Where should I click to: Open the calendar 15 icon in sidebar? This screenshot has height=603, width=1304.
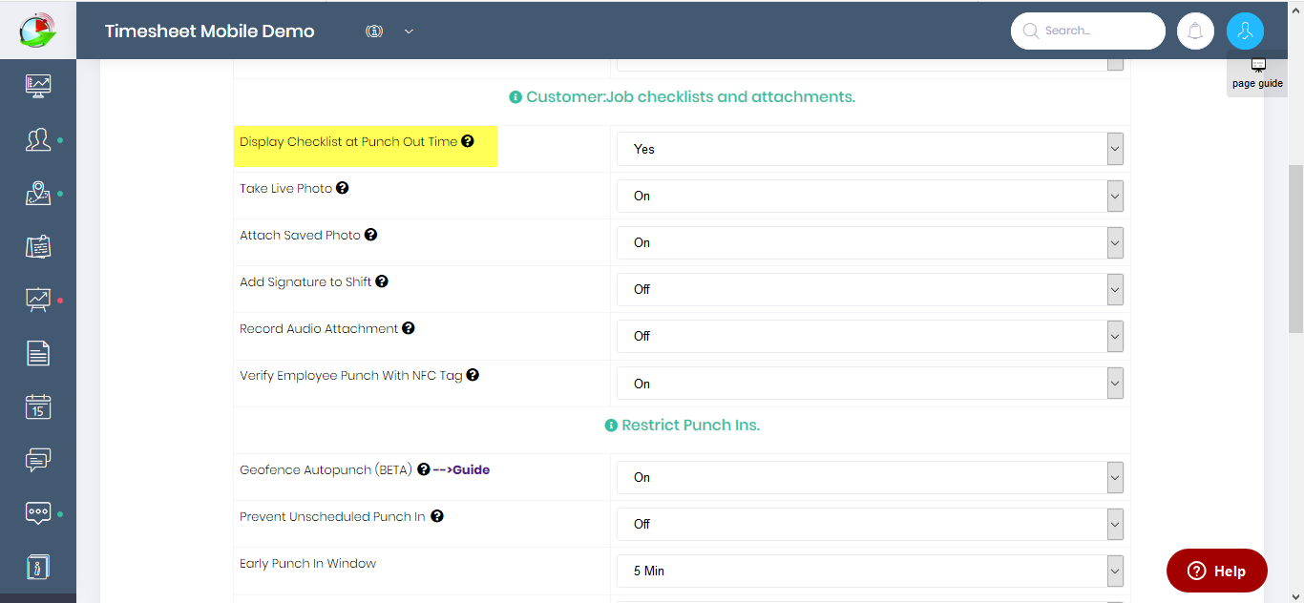[x=38, y=407]
